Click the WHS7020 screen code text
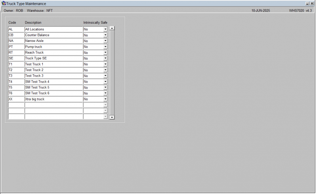This screenshot has width=317, height=194. [296, 11]
